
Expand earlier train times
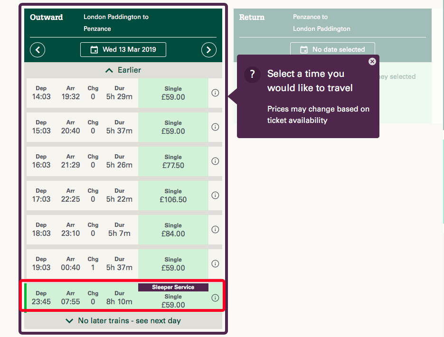123,70
